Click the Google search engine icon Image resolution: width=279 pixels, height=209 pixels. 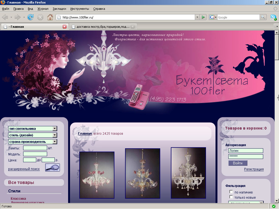(x=212, y=17)
